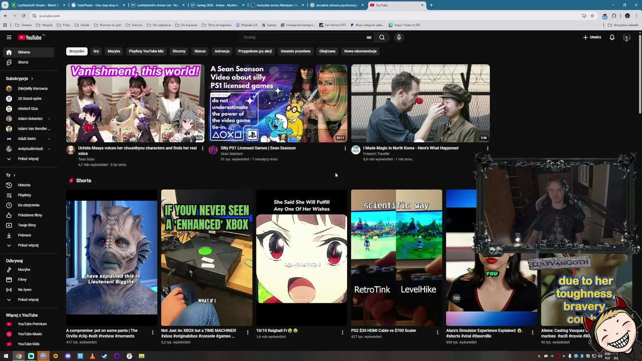Open the YouTube hamburger guide menu
This screenshot has height=361, width=642.
9,37
